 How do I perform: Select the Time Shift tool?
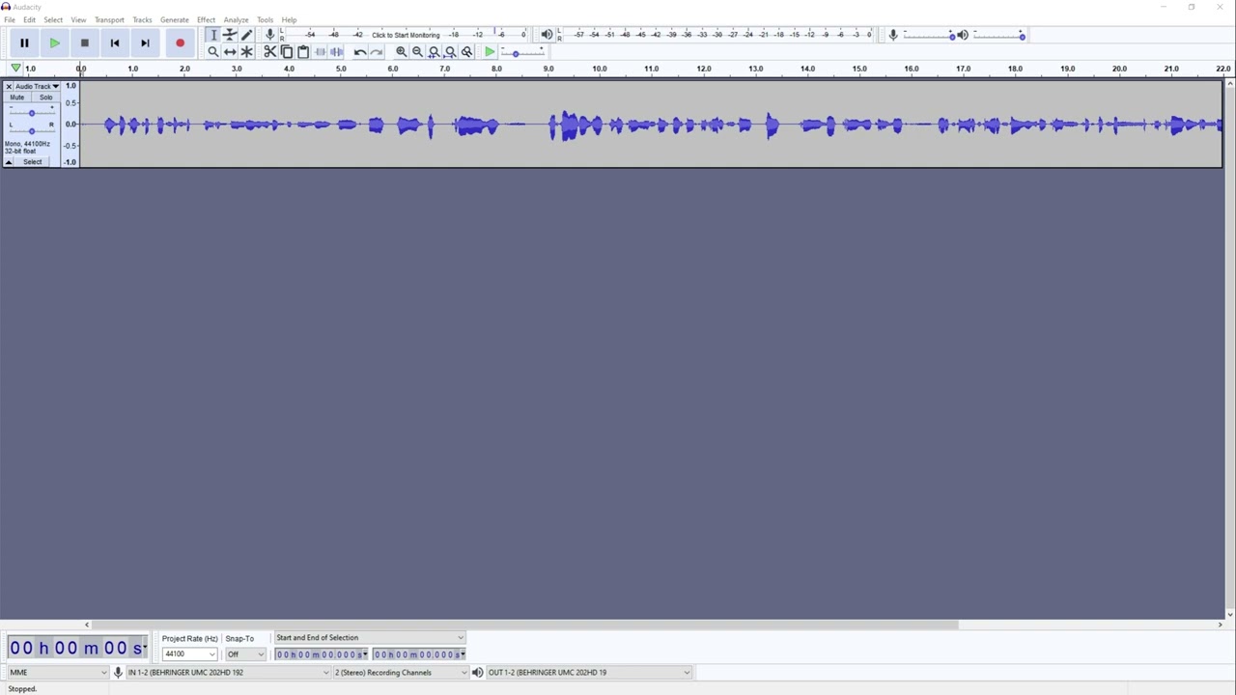click(230, 51)
